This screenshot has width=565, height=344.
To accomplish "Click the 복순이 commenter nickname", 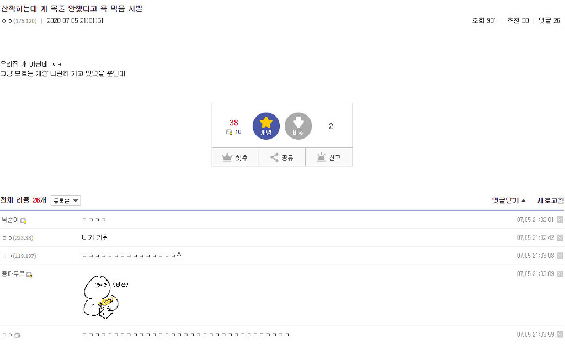I will [x=10, y=220].
